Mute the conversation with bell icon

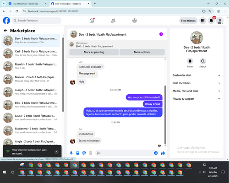click(190, 61)
